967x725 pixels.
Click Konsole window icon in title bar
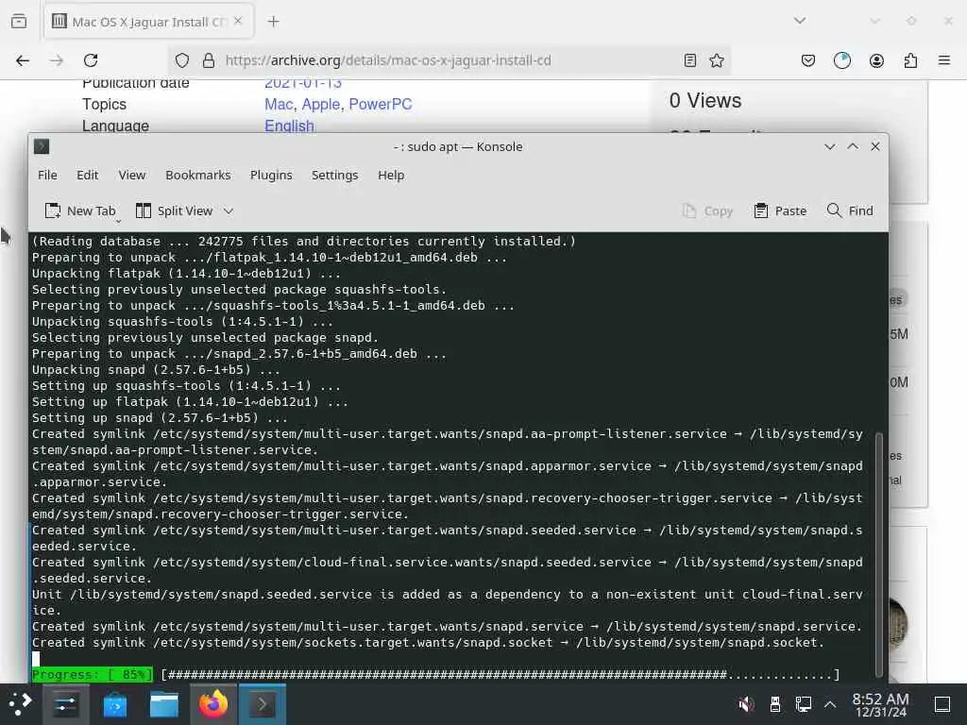click(x=42, y=146)
